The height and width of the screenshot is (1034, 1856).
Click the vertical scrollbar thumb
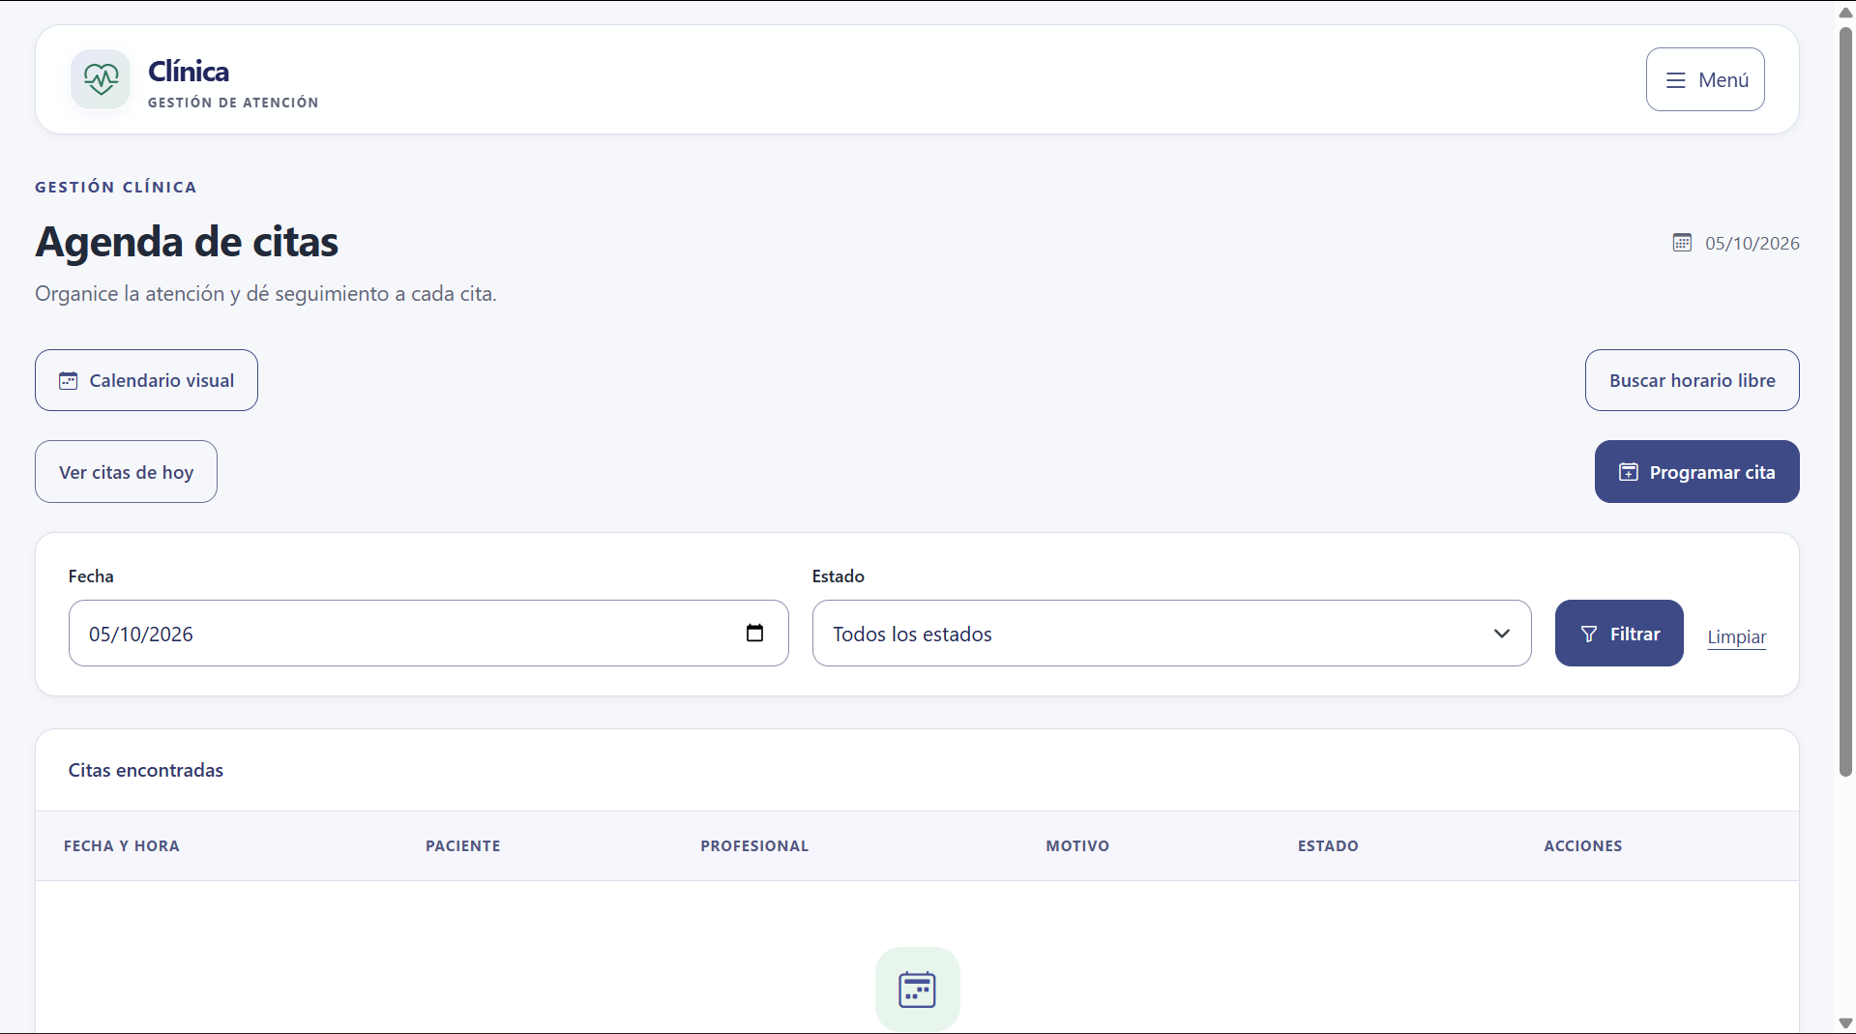pos(1845,401)
